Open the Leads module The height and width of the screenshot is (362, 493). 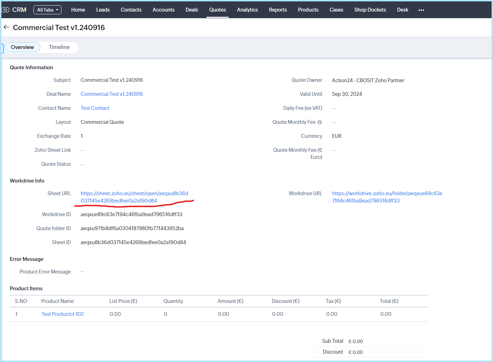tap(103, 10)
